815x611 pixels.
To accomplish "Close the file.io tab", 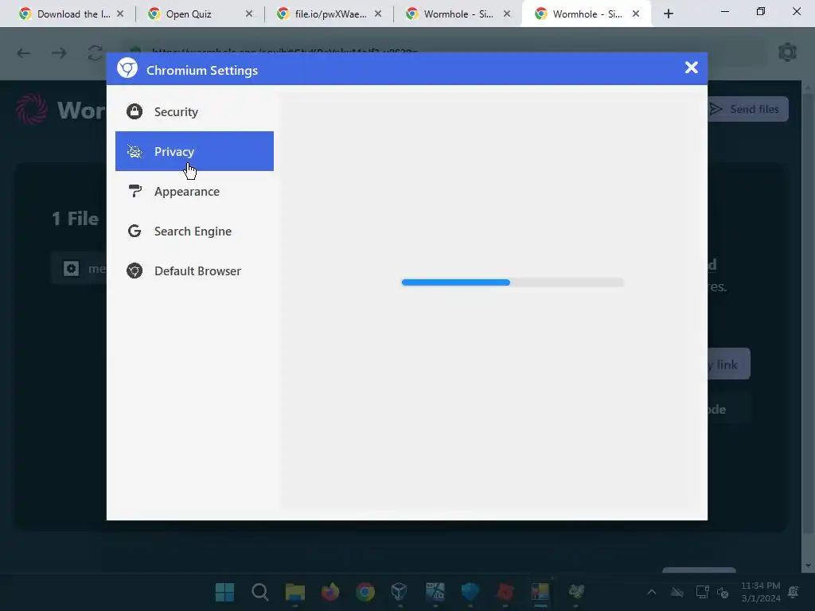I will pyautogui.click(x=378, y=14).
